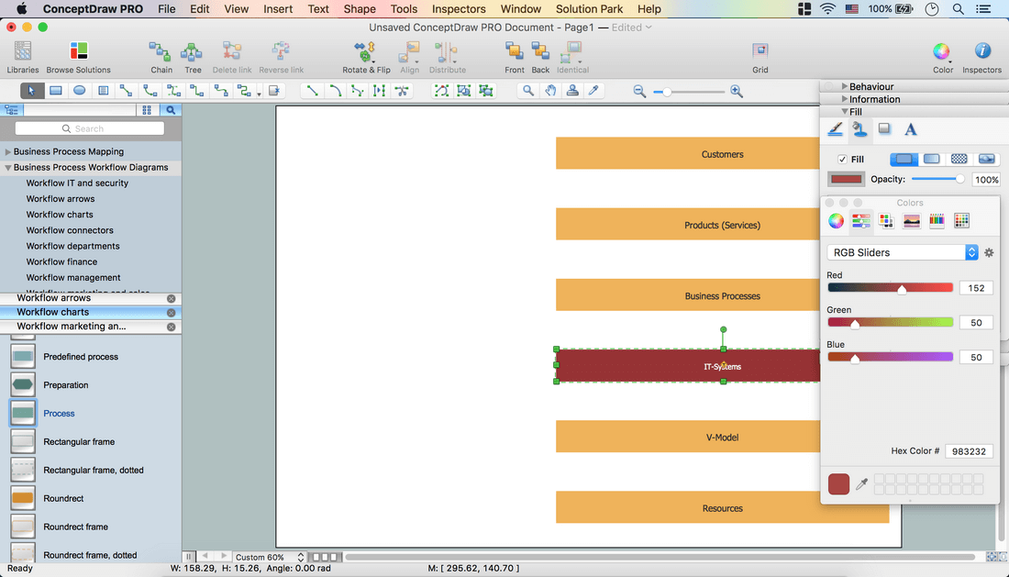Choose solid fill style
The width and height of the screenshot is (1009, 577).
coord(904,159)
